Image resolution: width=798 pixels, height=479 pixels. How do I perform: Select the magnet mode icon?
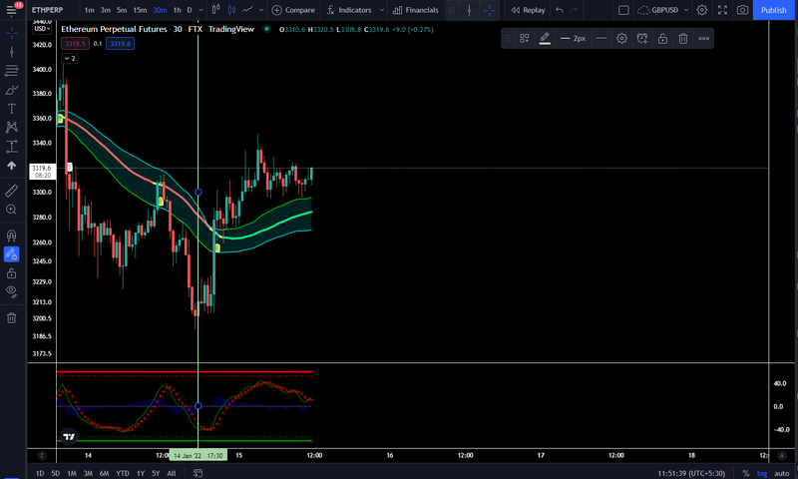point(11,236)
